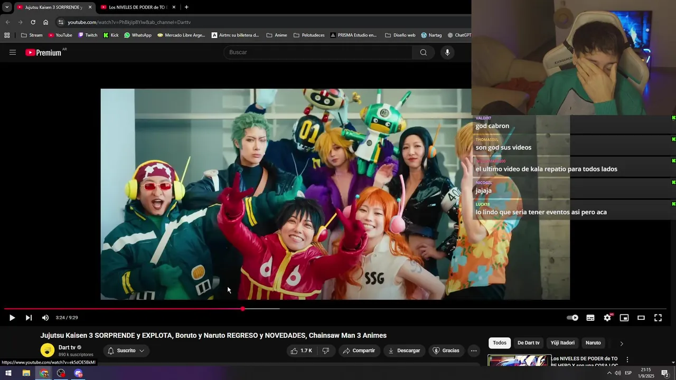Enable theater mode view
This screenshot has width=676, height=380.
point(641,318)
